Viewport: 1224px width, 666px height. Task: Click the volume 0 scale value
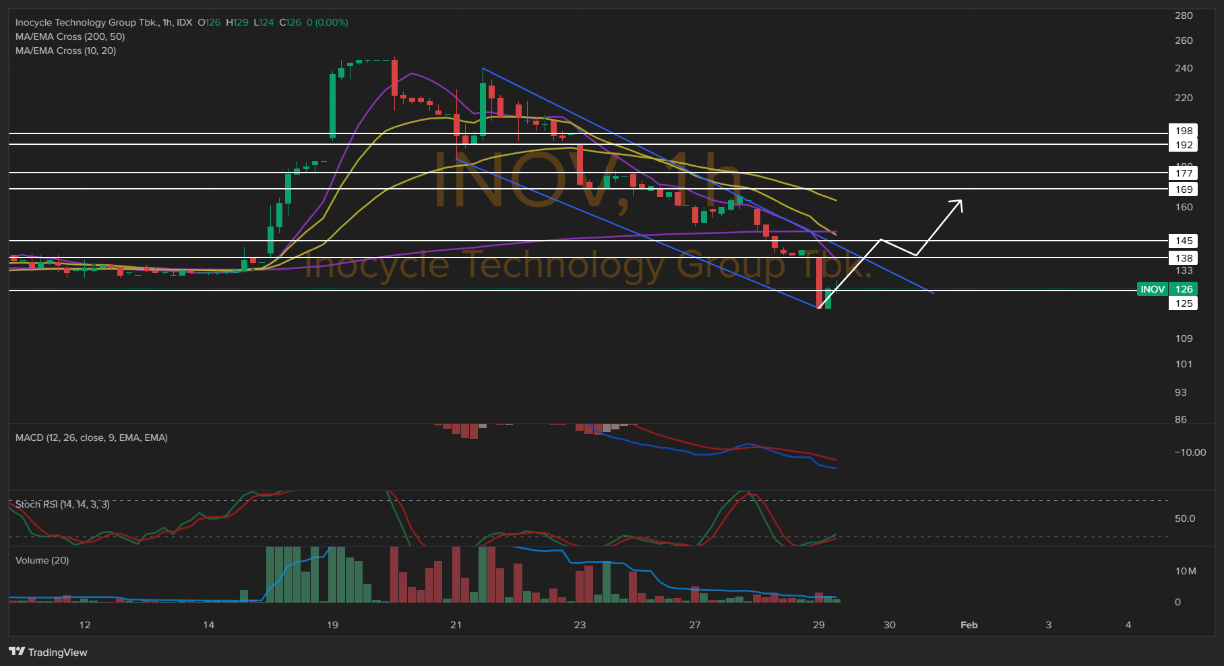coord(1177,602)
